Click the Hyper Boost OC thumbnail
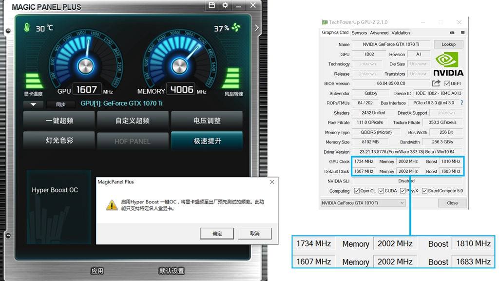The image size is (499, 281). tap(59, 207)
